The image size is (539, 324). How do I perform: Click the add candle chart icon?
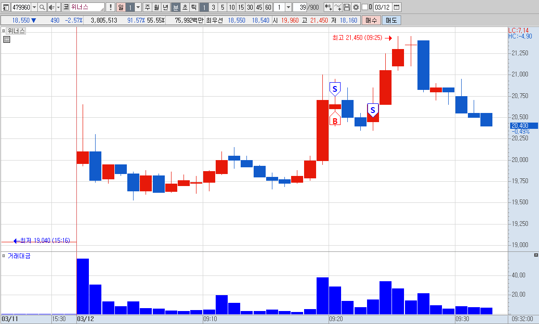point(328,7)
